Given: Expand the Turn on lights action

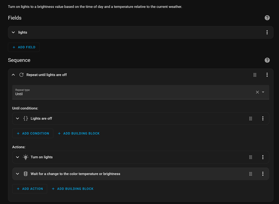Looking at the screenshot, I should click(x=18, y=157).
